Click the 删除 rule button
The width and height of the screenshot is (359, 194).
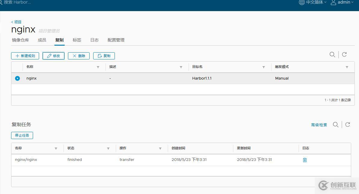point(79,56)
